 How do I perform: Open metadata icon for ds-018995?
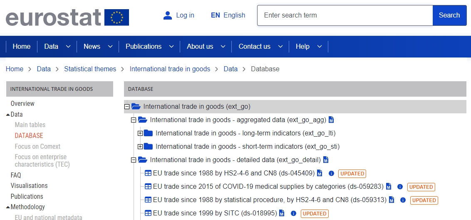pyautogui.click(x=282, y=213)
